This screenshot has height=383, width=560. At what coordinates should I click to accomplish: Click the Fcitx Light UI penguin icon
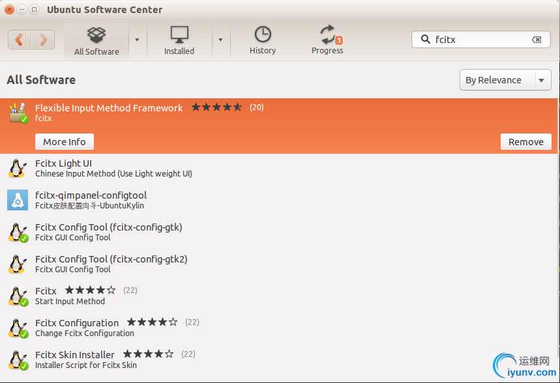[17, 169]
